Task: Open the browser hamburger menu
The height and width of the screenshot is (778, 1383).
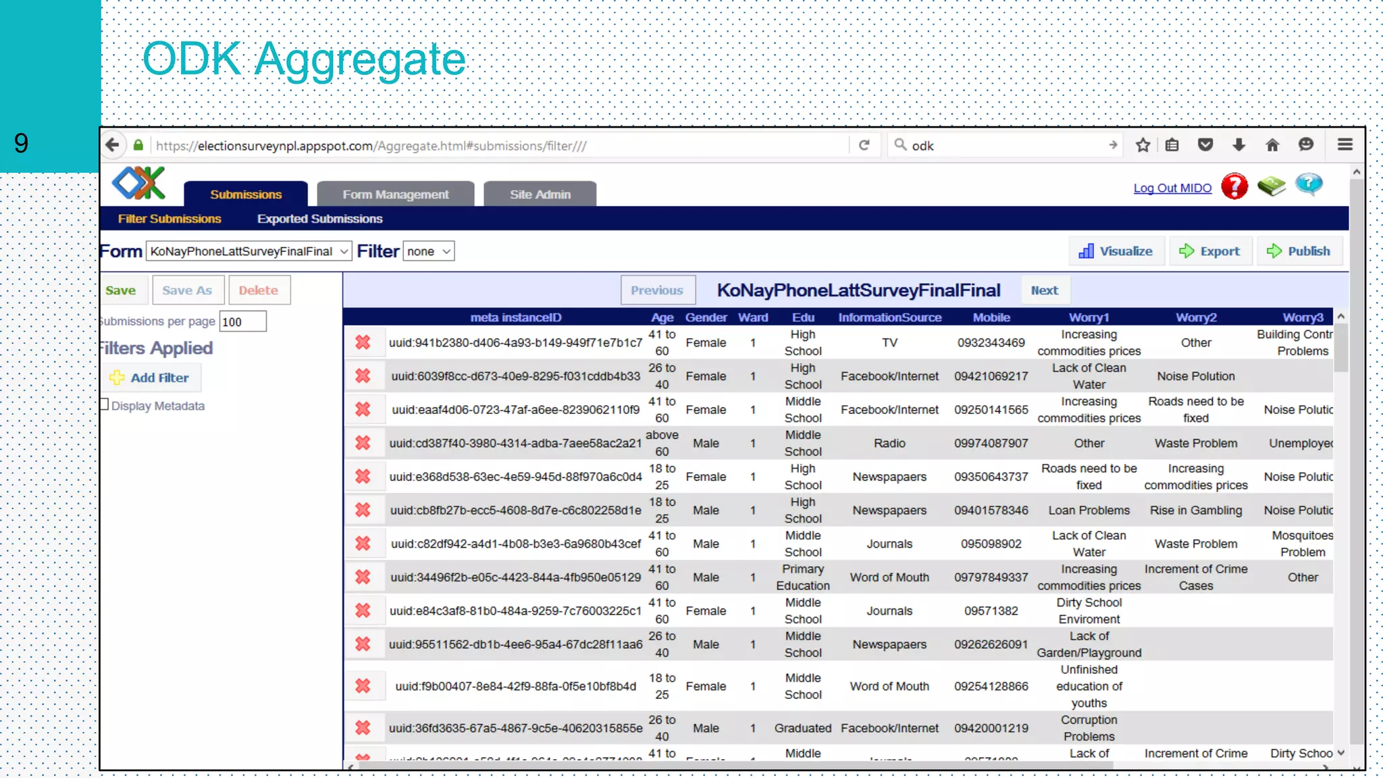Action: (1345, 145)
